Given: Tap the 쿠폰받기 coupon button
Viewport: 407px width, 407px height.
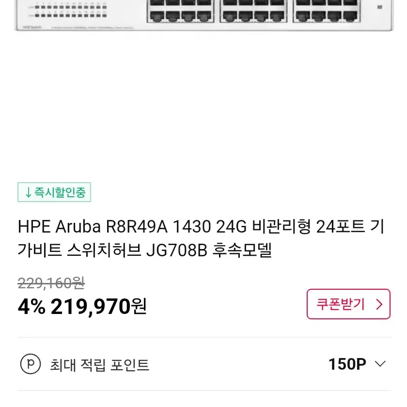Looking at the screenshot, I should 348,304.
